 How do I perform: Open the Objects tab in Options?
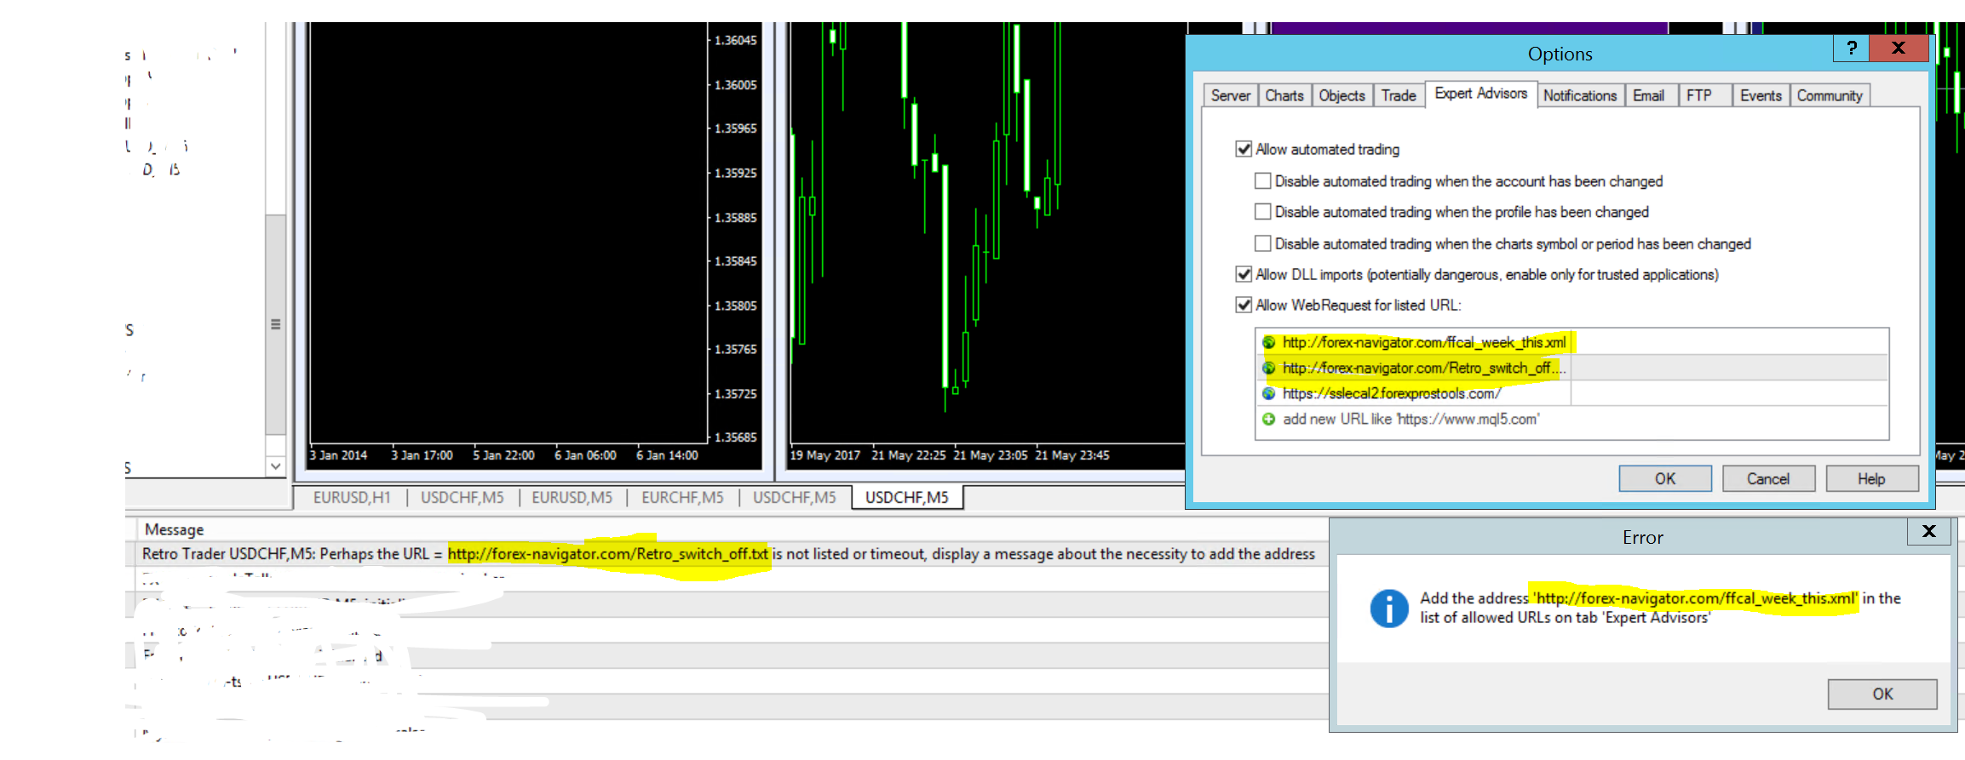(1342, 95)
